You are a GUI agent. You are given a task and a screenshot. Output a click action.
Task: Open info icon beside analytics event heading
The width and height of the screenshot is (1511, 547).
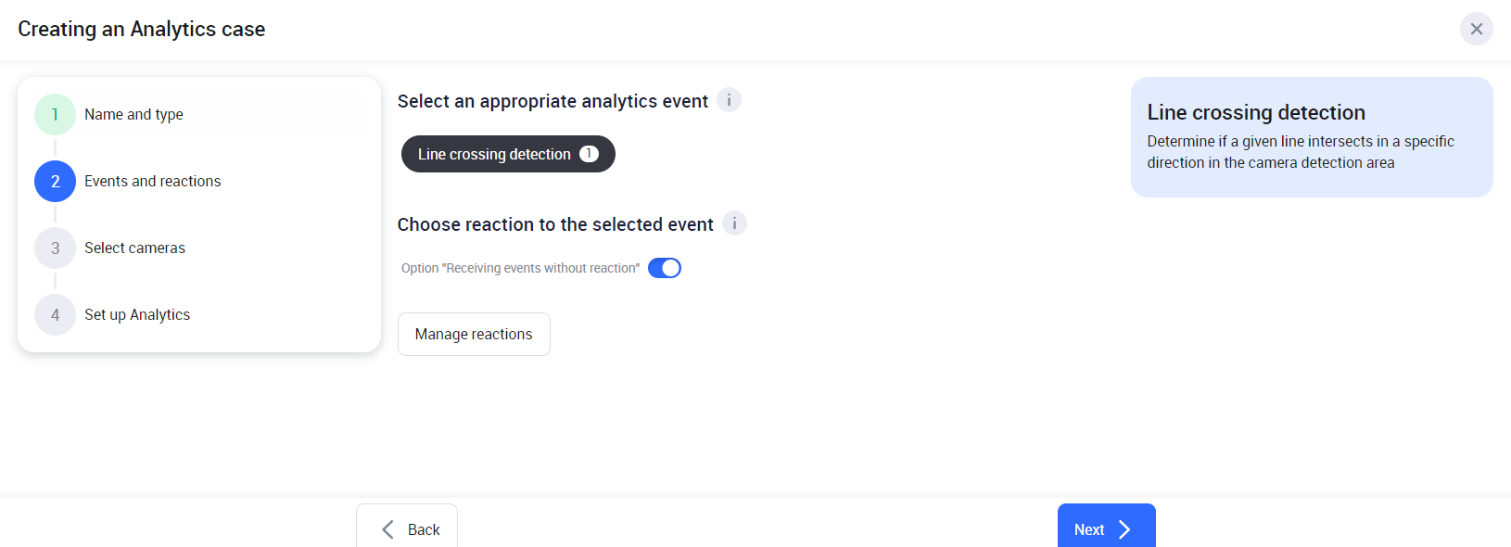coord(729,100)
